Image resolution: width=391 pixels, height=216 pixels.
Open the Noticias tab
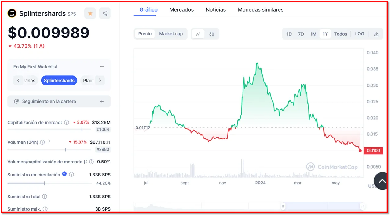(x=216, y=10)
